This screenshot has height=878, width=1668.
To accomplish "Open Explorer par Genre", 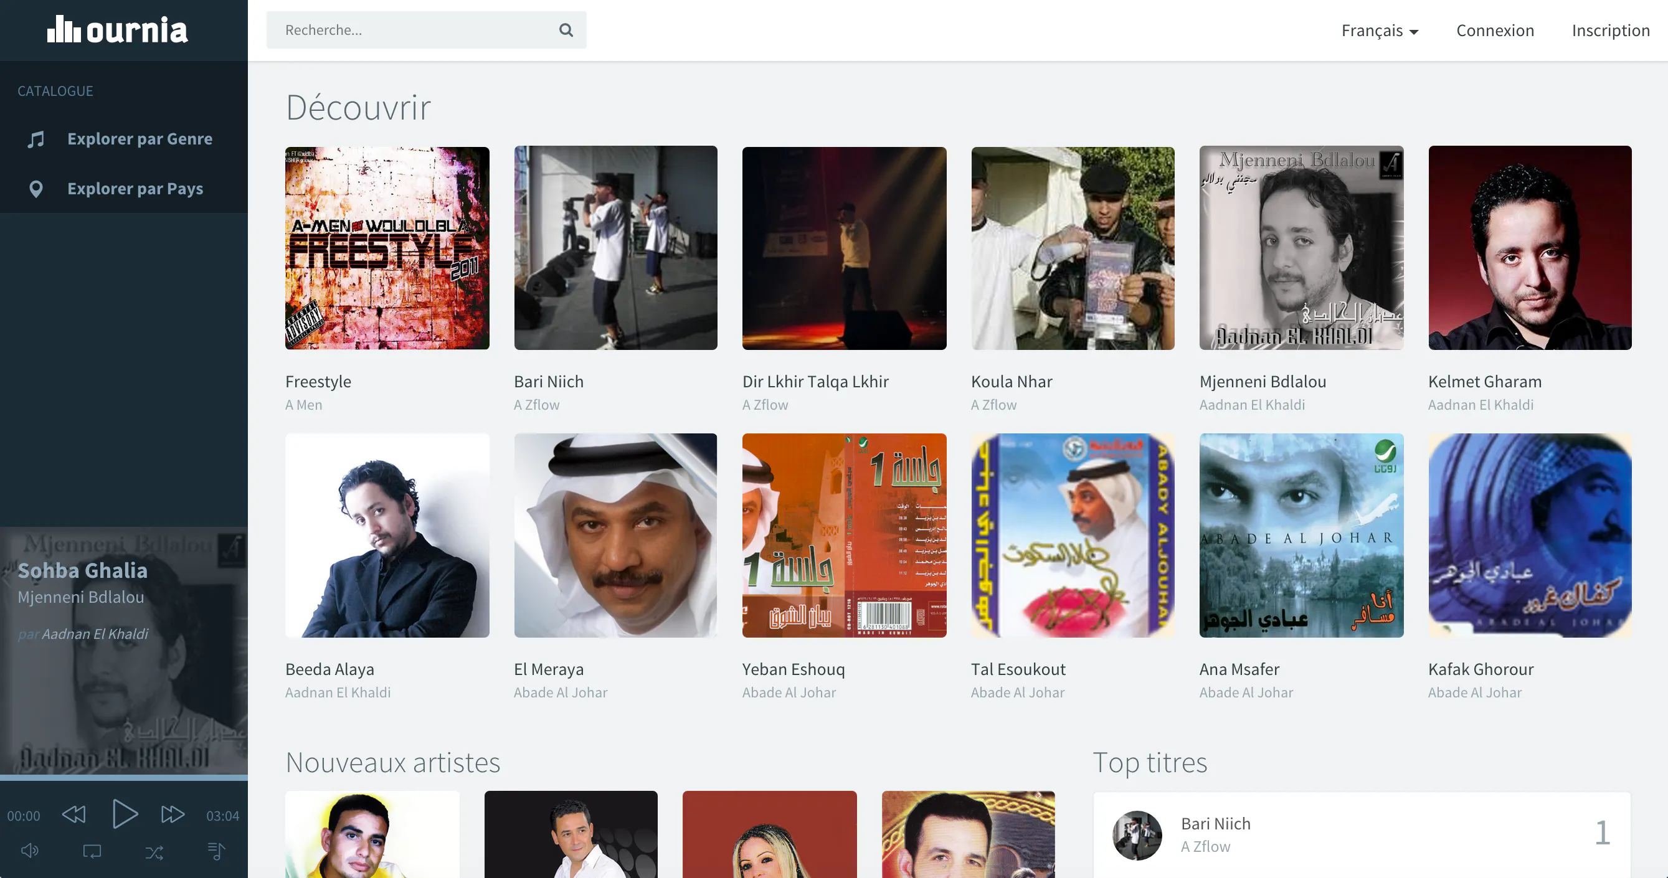I will pos(124,139).
